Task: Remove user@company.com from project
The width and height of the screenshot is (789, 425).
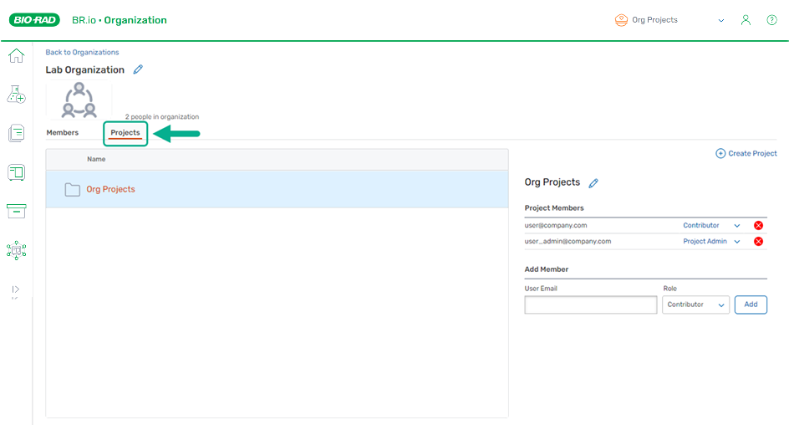Action: click(758, 226)
